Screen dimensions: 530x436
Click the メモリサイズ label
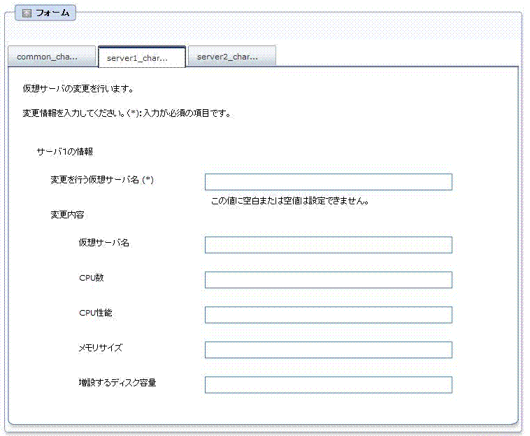(101, 348)
